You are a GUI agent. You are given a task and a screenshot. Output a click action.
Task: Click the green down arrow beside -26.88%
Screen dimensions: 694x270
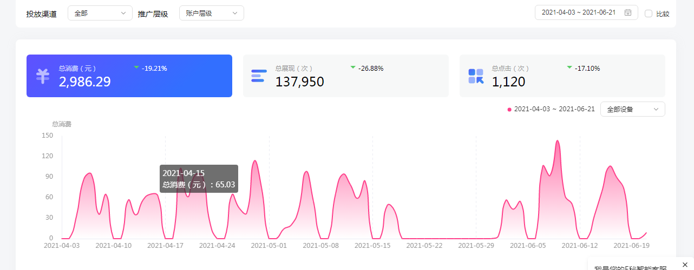pyautogui.click(x=353, y=67)
